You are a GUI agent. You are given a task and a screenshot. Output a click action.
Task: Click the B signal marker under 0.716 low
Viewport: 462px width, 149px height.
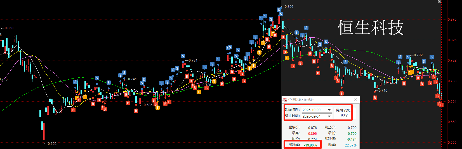coord(375,97)
